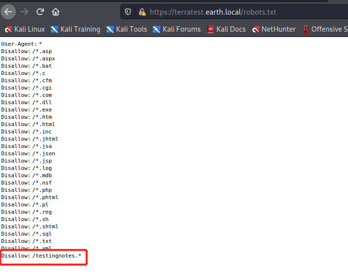Open the NetHunter bookmark
Image resolution: width=348 pixels, height=277 pixels.
point(274,29)
